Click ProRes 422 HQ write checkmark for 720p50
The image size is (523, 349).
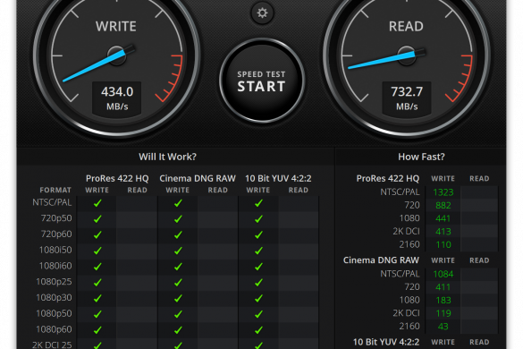tap(97, 219)
